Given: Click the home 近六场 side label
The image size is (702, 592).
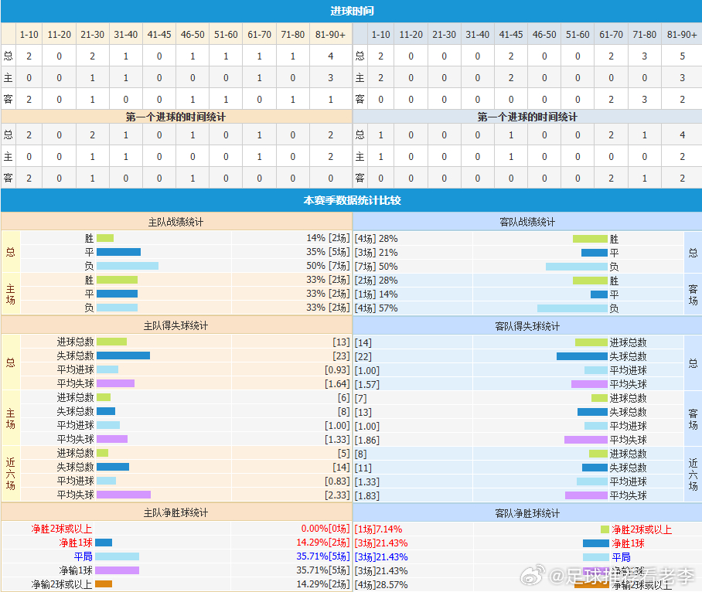Looking at the screenshot, I should click(x=11, y=474).
